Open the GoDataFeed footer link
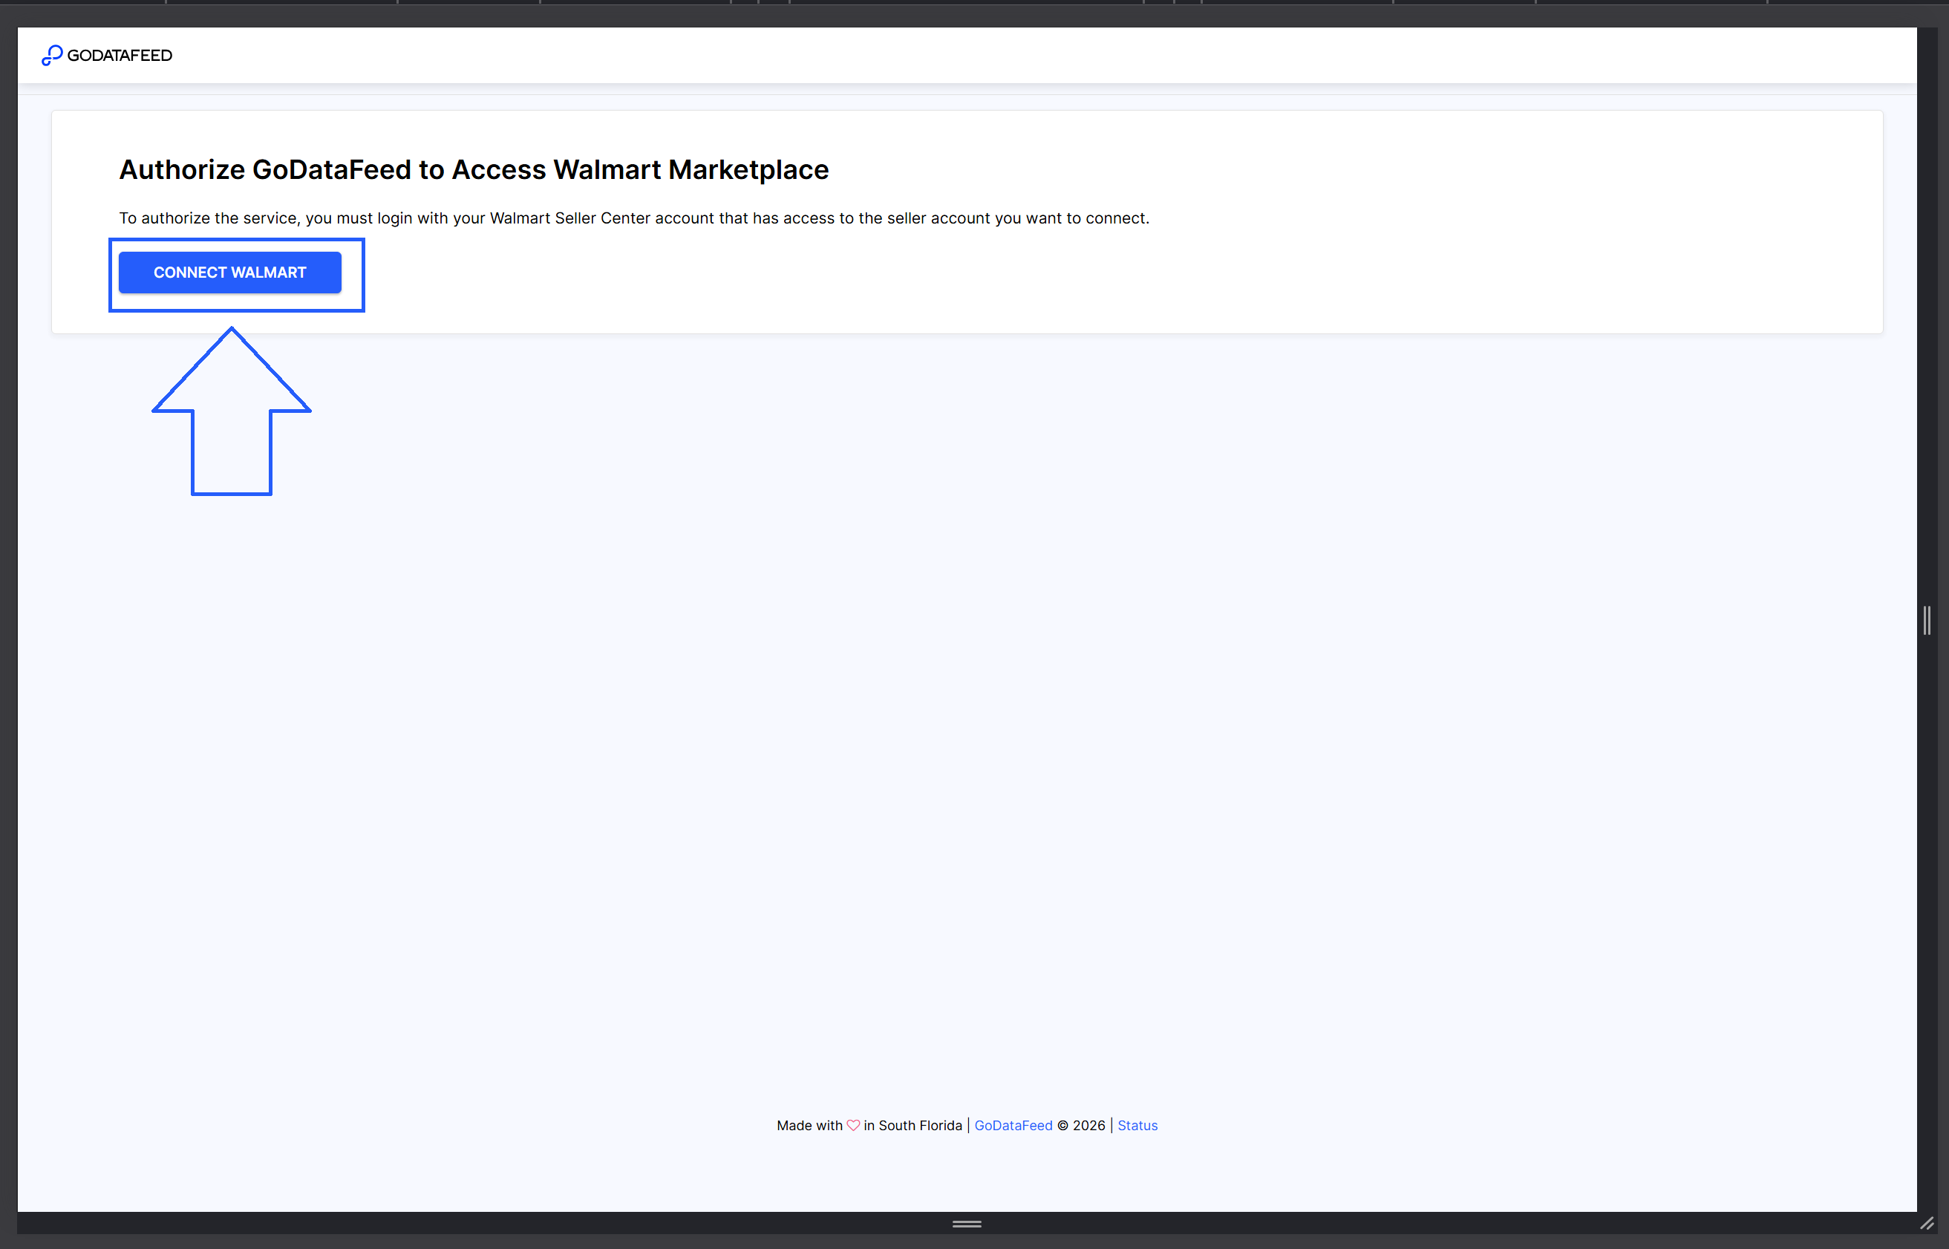 point(1013,1126)
